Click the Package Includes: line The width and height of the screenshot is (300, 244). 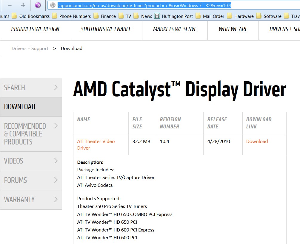point(96,170)
